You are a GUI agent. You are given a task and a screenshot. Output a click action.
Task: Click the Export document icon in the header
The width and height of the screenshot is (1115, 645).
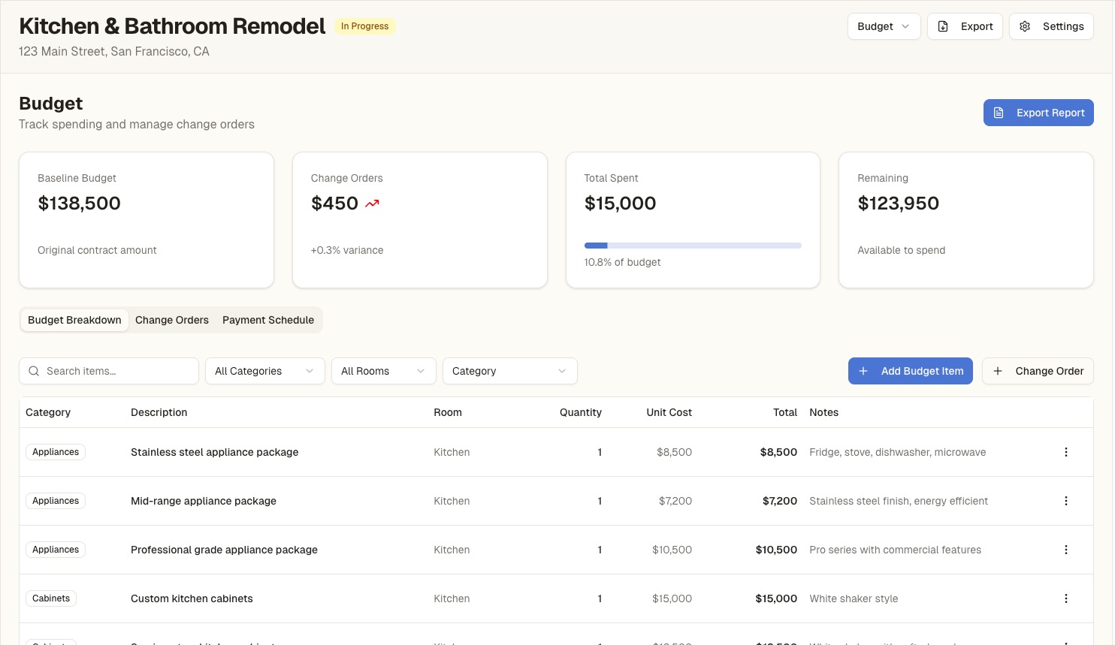point(943,26)
